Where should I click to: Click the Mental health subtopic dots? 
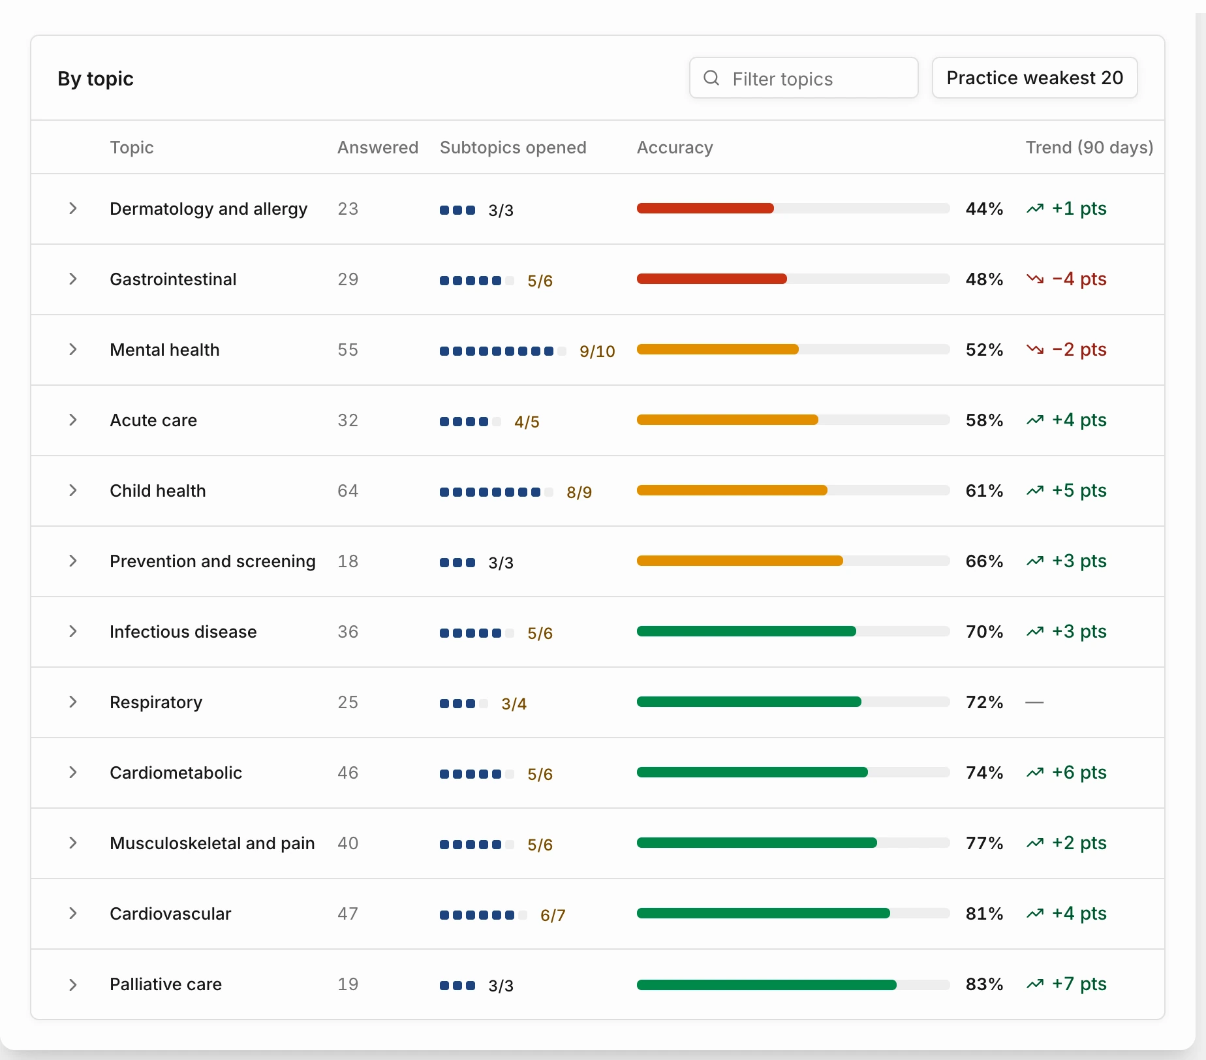(x=503, y=351)
